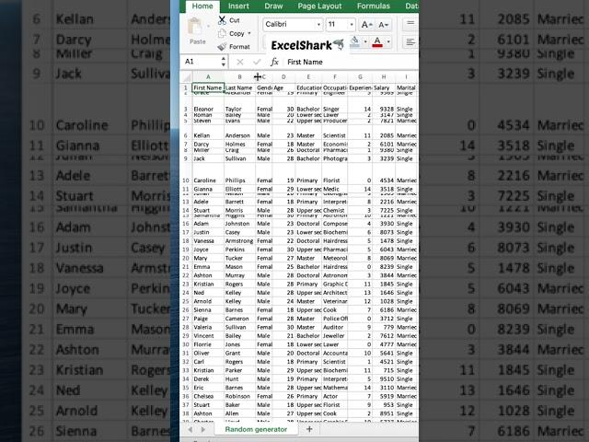Image resolution: width=589 pixels, height=442 pixels.
Task: Select column D header
Action: (x=283, y=77)
